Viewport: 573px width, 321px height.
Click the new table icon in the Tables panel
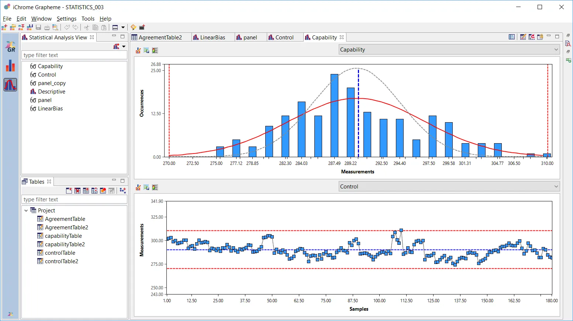pyautogui.click(x=69, y=190)
